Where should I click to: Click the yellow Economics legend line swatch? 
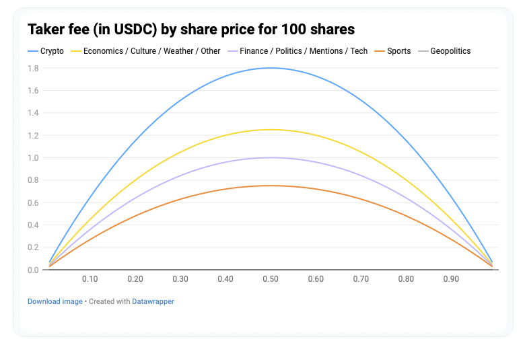click(x=75, y=51)
